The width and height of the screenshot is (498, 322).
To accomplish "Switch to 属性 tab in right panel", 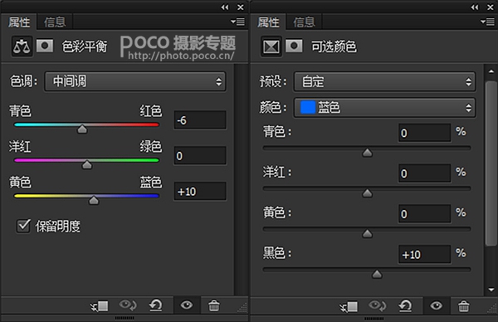I will (268, 22).
